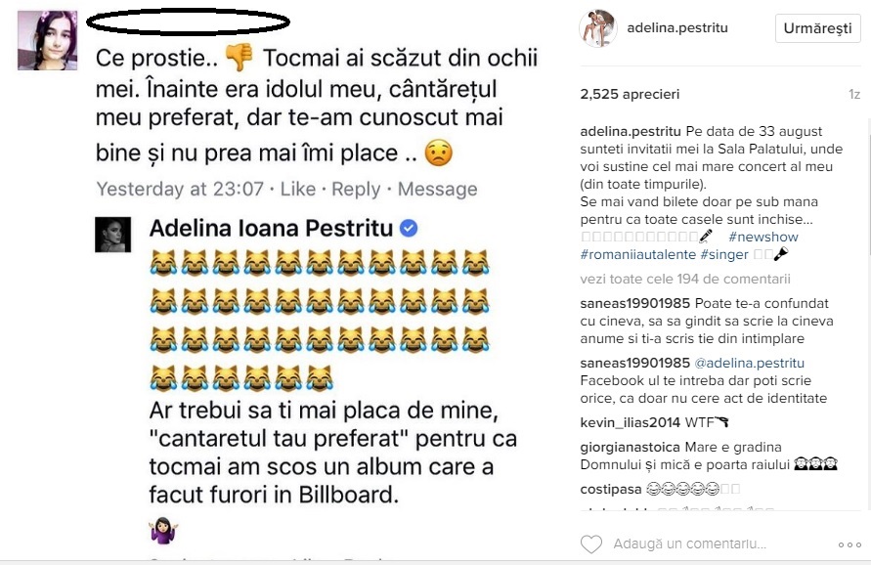Open kevin_ilias2014 commenter profile
Viewport: 871px width, 565px height.
point(630,421)
